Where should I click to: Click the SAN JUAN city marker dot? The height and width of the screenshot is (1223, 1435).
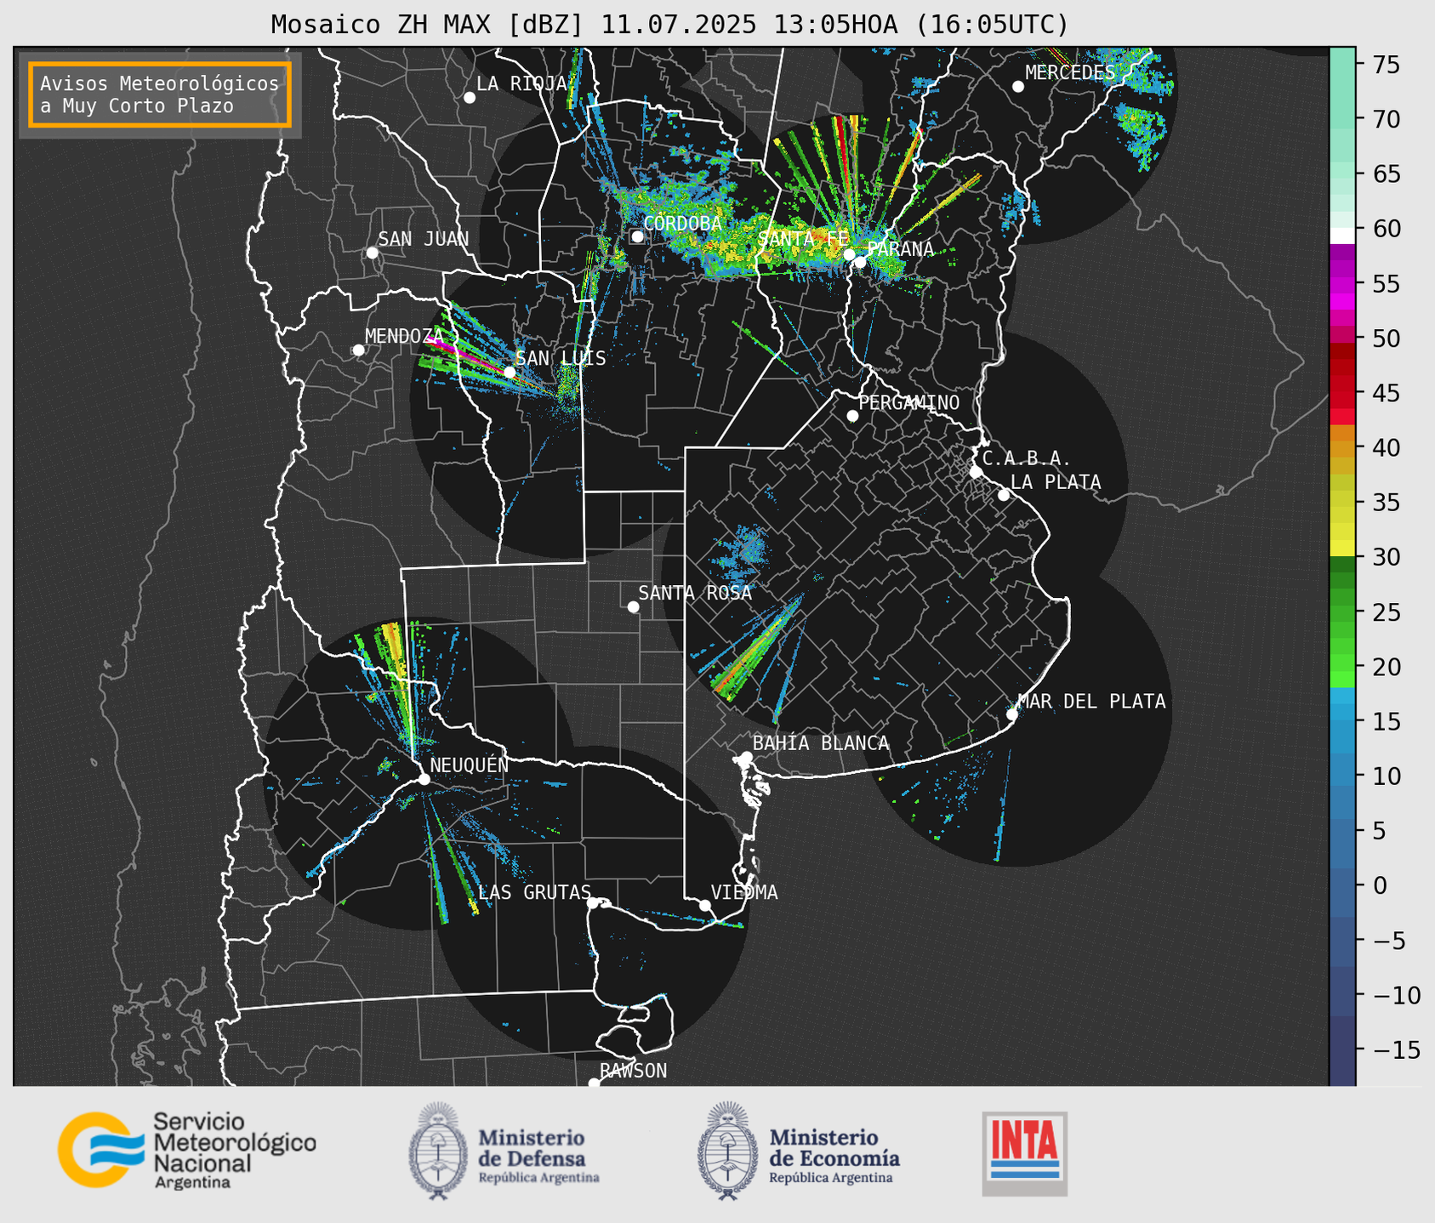(x=372, y=253)
